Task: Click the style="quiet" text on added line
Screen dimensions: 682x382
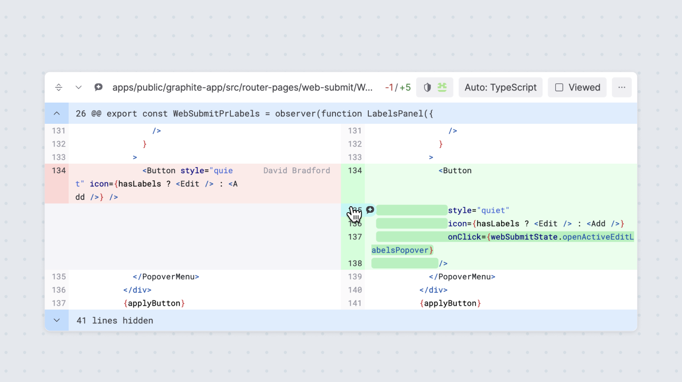Action: (x=478, y=210)
